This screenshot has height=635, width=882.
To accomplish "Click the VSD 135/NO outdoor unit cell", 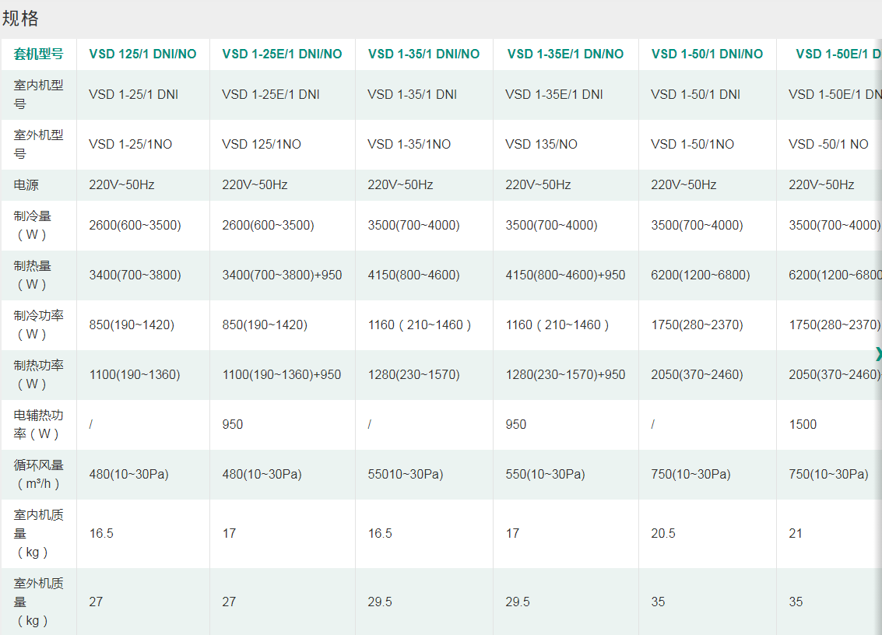I will 541,144.
